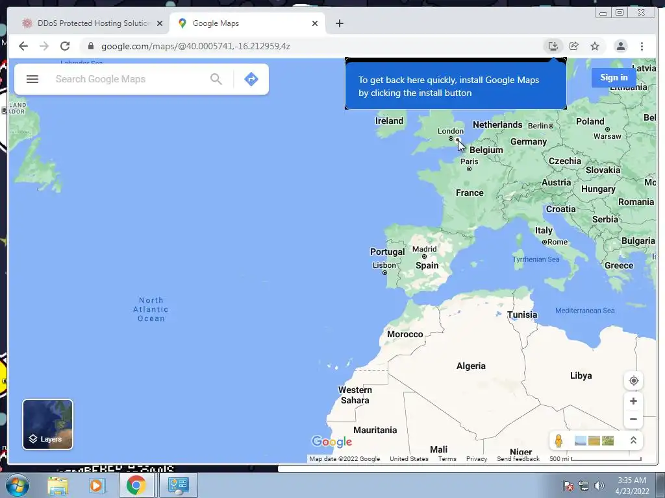Image resolution: width=665 pixels, height=498 pixels.
Task: View site info via the padlock icon
Action: pyautogui.click(x=90, y=46)
